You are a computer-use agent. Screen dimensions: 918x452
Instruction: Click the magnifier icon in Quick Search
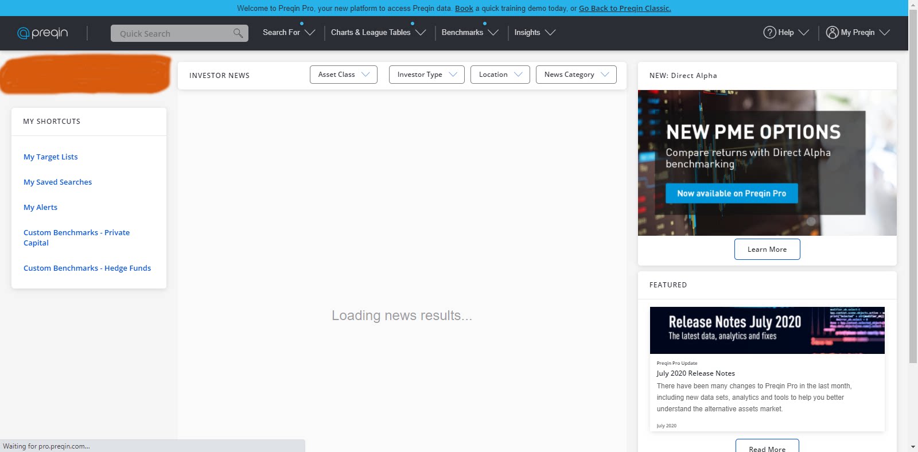point(238,33)
